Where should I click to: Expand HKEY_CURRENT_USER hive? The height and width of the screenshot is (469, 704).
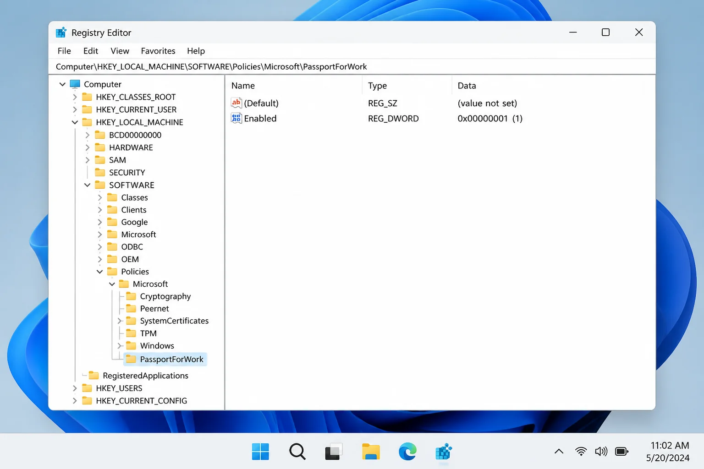75,109
